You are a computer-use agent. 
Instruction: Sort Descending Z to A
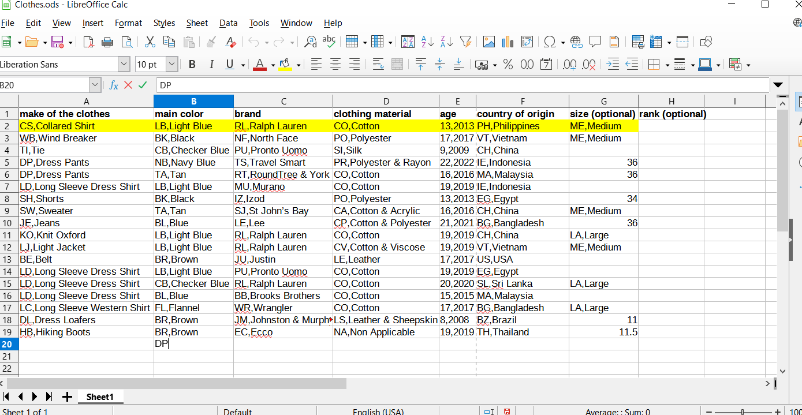click(446, 42)
